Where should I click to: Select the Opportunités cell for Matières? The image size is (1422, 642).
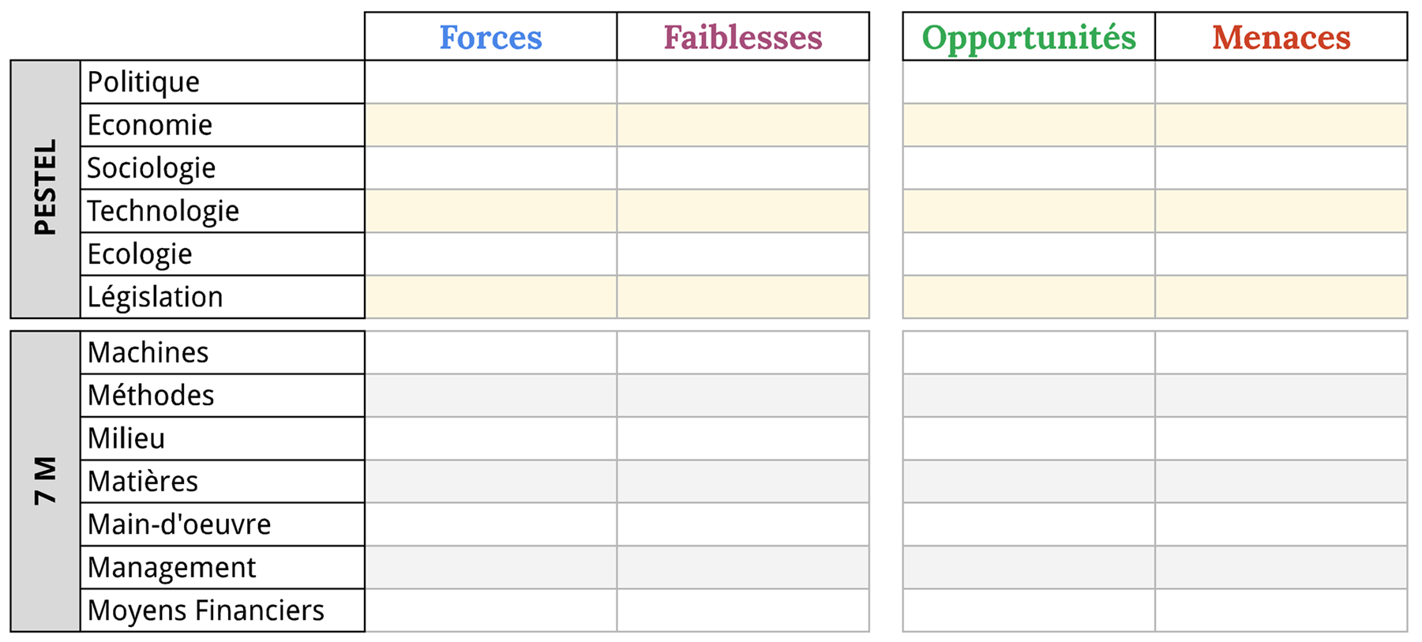[x=1028, y=481]
